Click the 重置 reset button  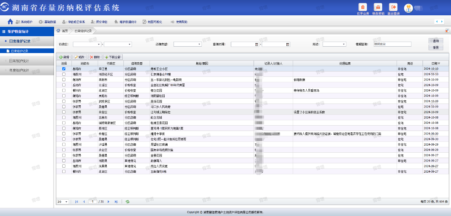pyautogui.click(x=436, y=47)
